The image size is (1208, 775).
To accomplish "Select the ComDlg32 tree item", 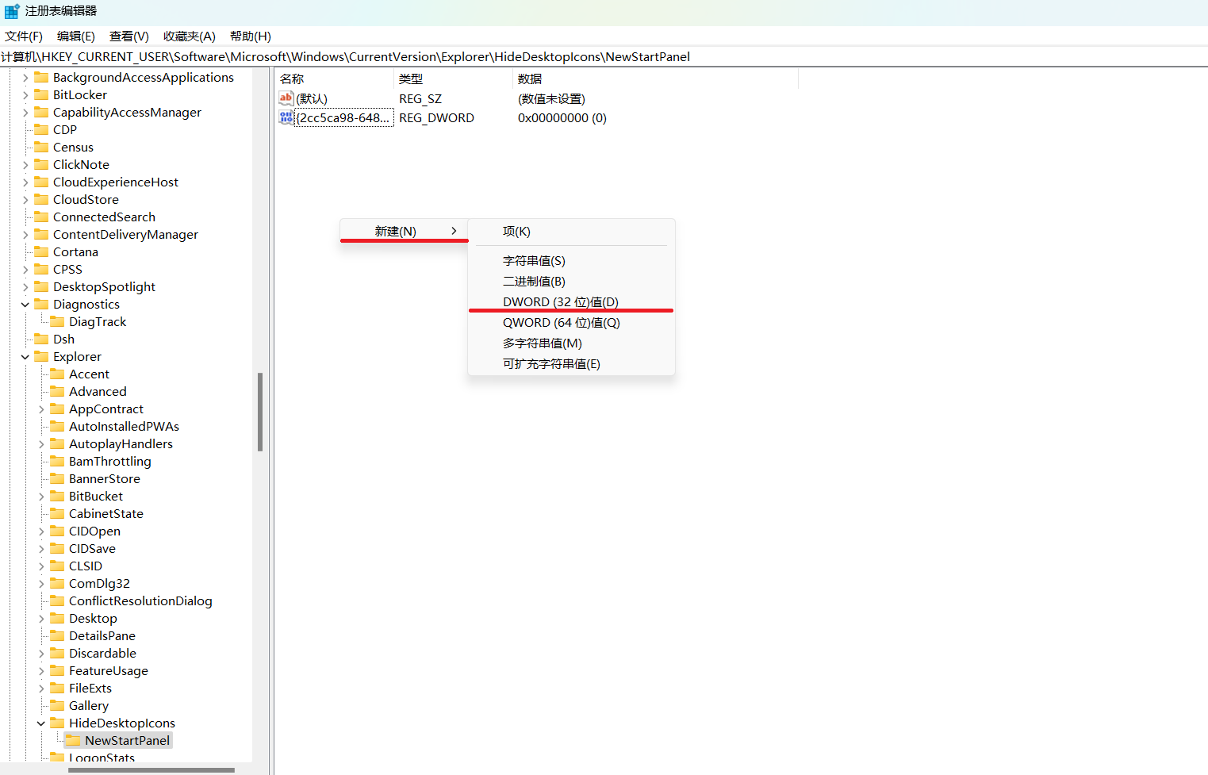I will click(99, 583).
